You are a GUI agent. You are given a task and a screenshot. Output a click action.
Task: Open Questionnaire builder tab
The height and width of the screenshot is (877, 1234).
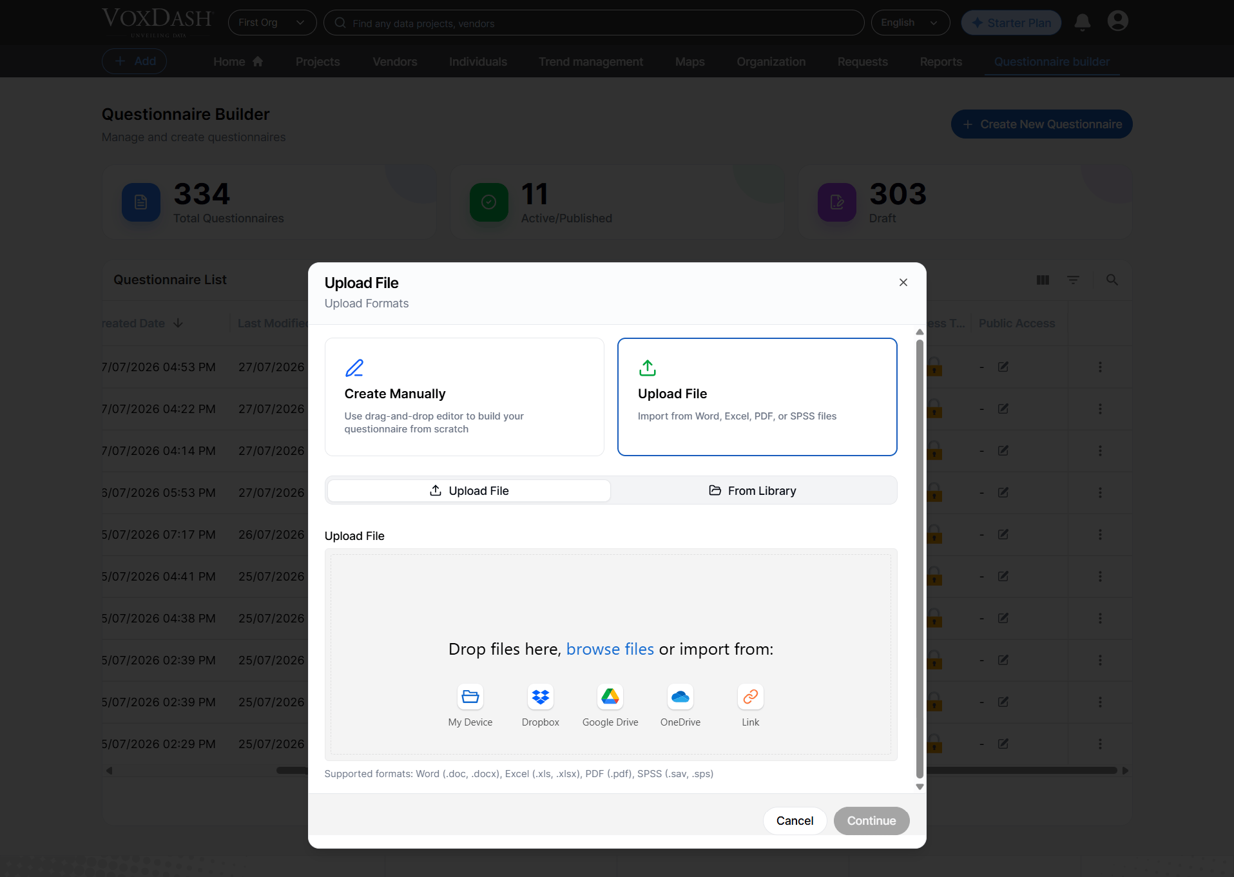click(x=1052, y=61)
